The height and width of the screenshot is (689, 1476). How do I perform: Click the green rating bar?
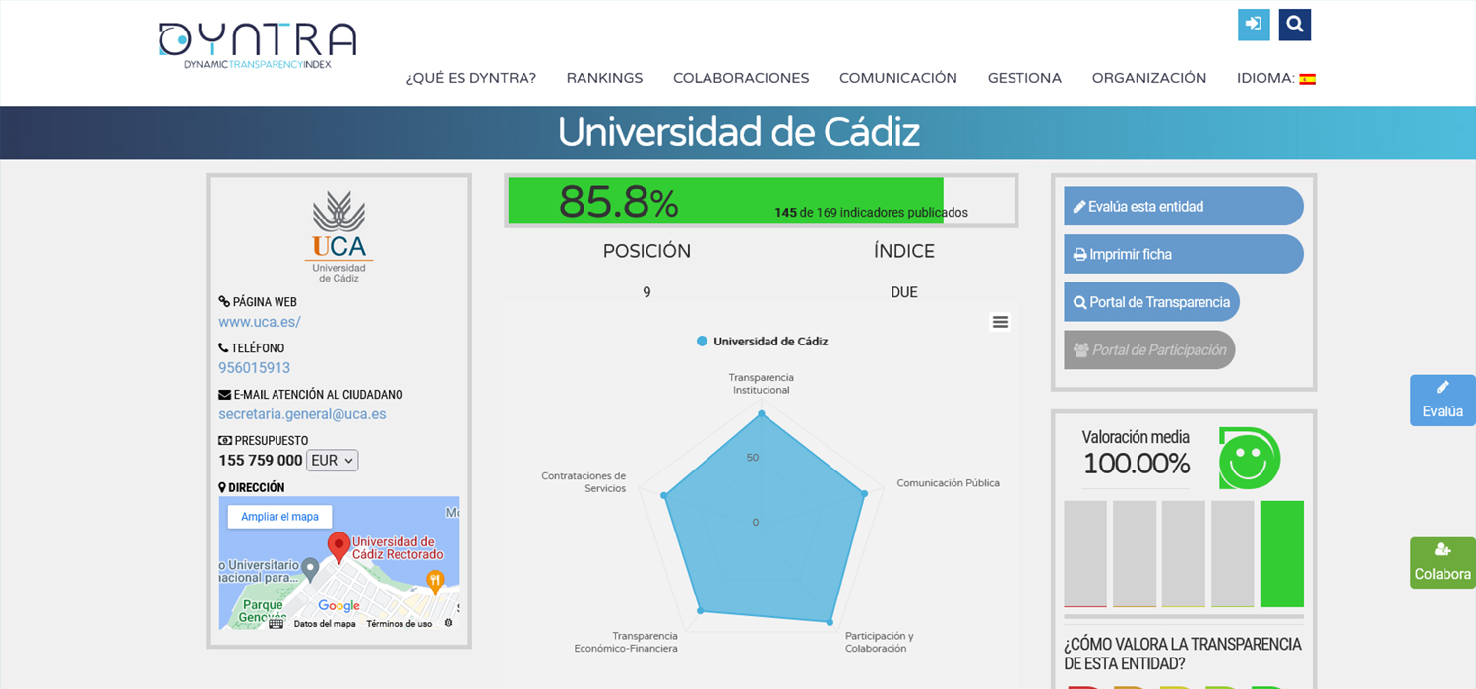(1281, 553)
